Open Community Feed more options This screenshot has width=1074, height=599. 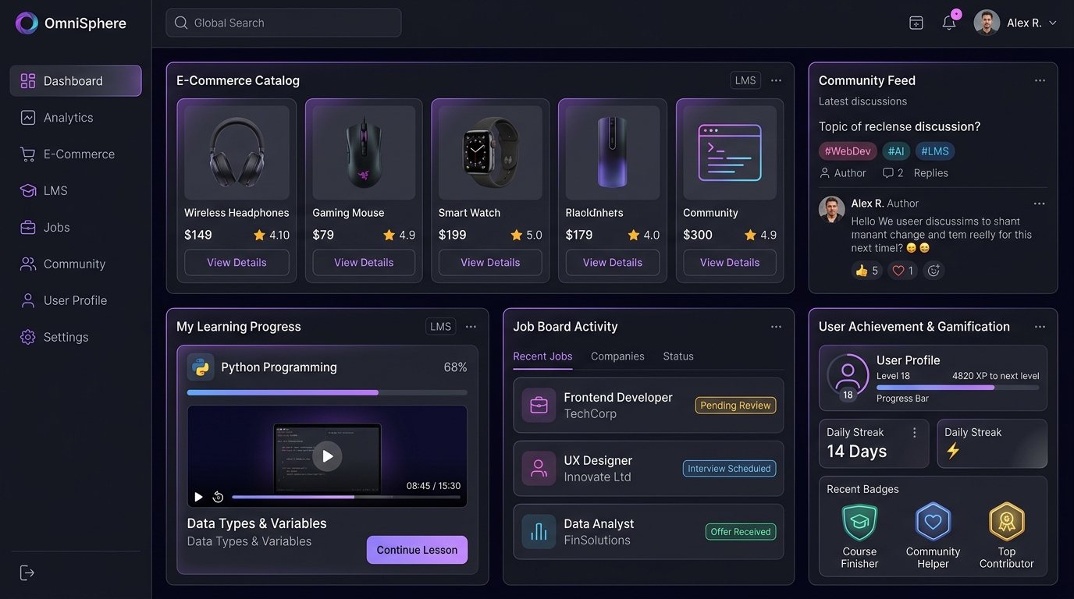click(1040, 80)
